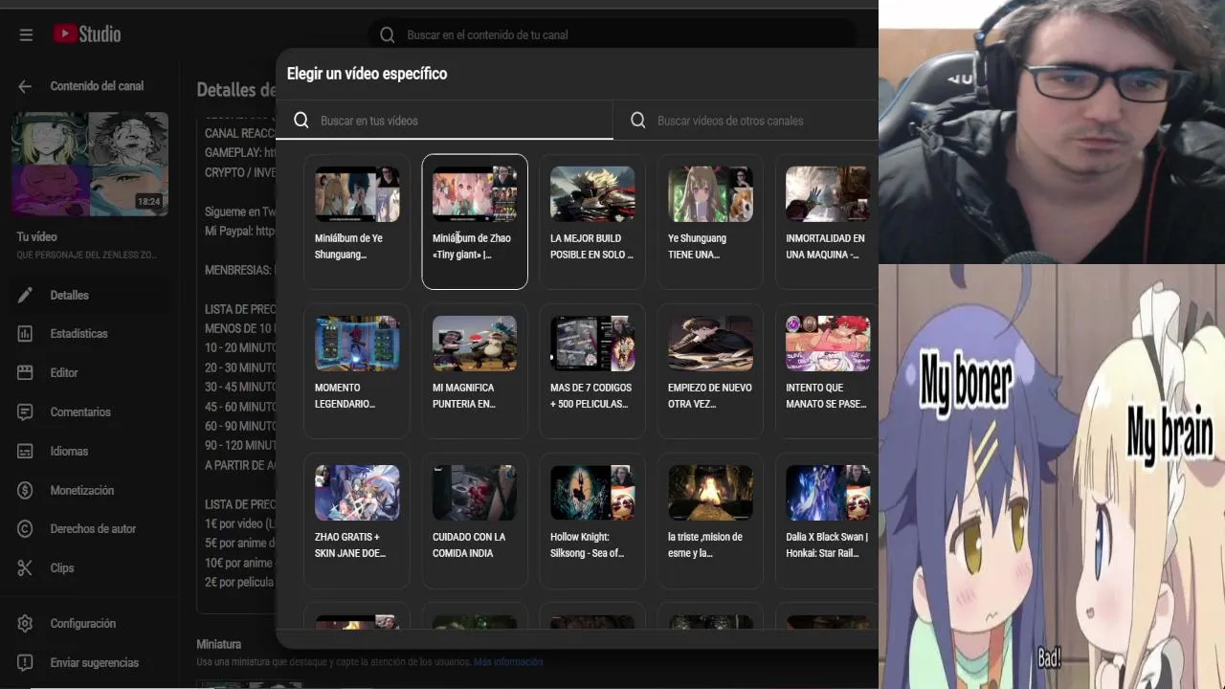Click the bar chart icon for Estadísticas
Viewport: 1225px width, 689px height.
click(26, 334)
